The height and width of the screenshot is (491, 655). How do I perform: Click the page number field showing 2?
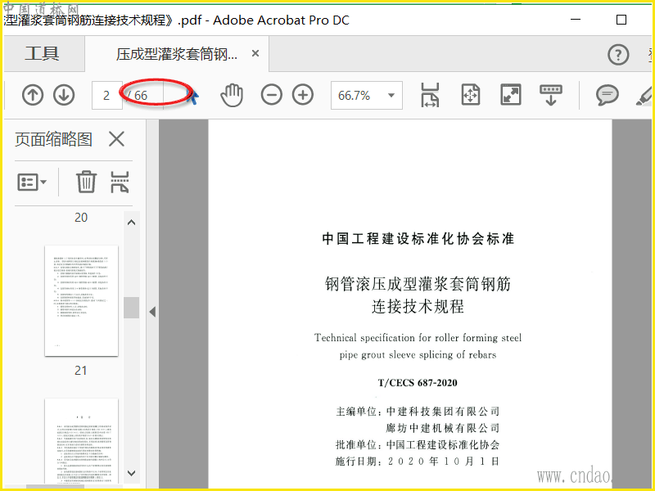click(107, 95)
